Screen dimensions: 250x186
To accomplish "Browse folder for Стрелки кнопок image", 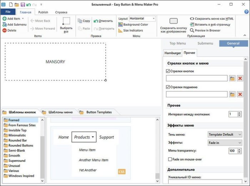I will tap(232, 78).
